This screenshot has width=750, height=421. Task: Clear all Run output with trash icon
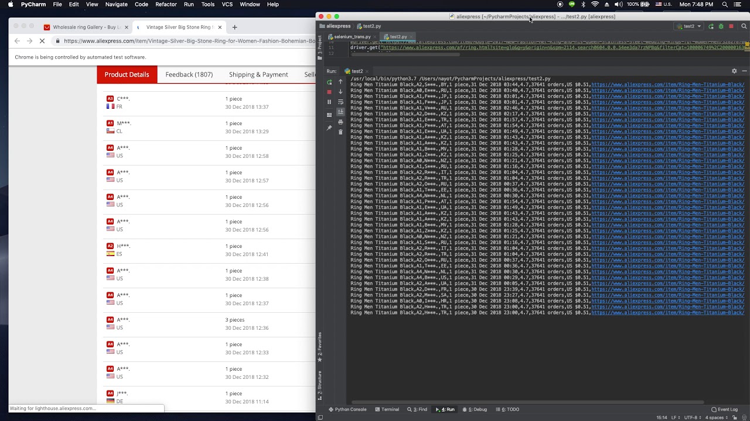[x=340, y=132]
